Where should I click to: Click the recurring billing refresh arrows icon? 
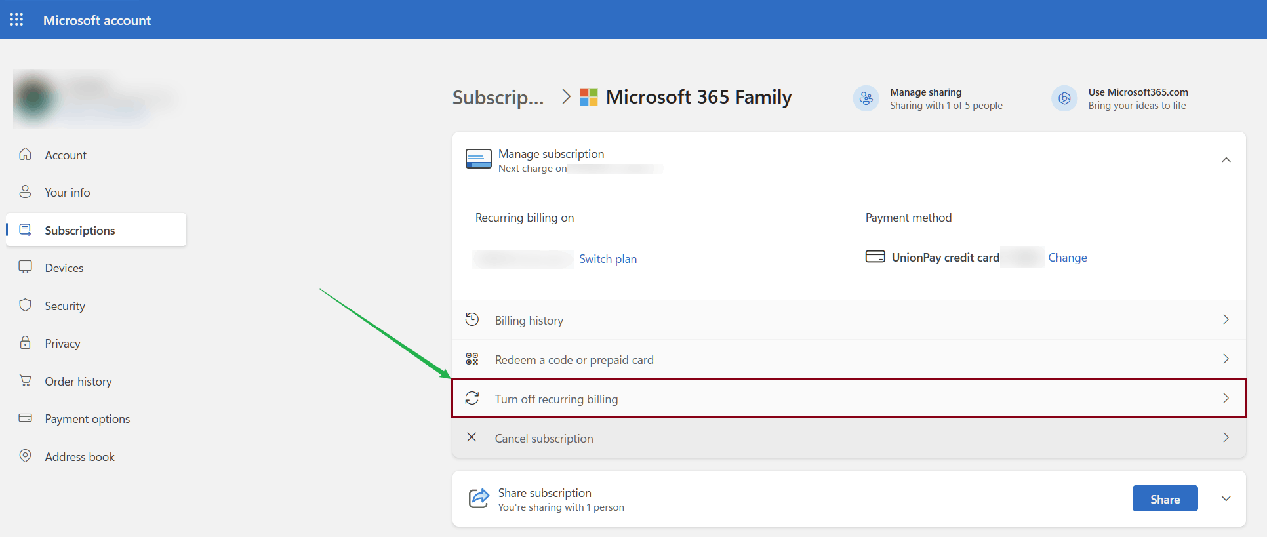[472, 398]
